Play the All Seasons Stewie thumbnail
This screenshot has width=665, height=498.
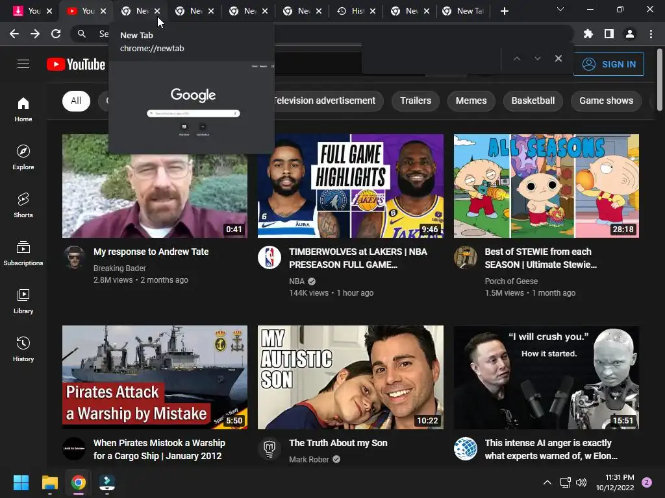pyautogui.click(x=546, y=186)
